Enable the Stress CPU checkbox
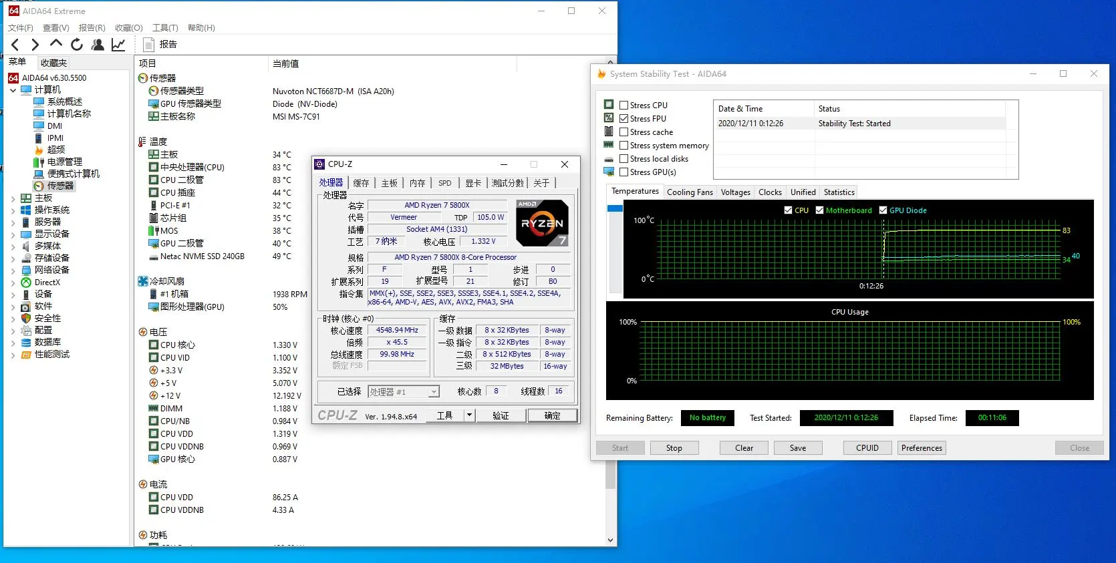The width and height of the screenshot is (1116, 563). 623,106
